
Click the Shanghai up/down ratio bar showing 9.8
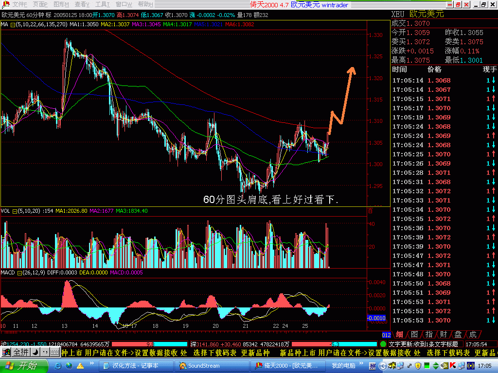point(150,344)
